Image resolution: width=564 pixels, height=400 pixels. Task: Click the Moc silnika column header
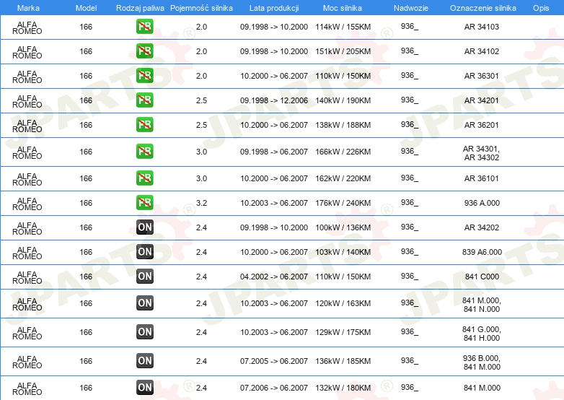point(343,8)
